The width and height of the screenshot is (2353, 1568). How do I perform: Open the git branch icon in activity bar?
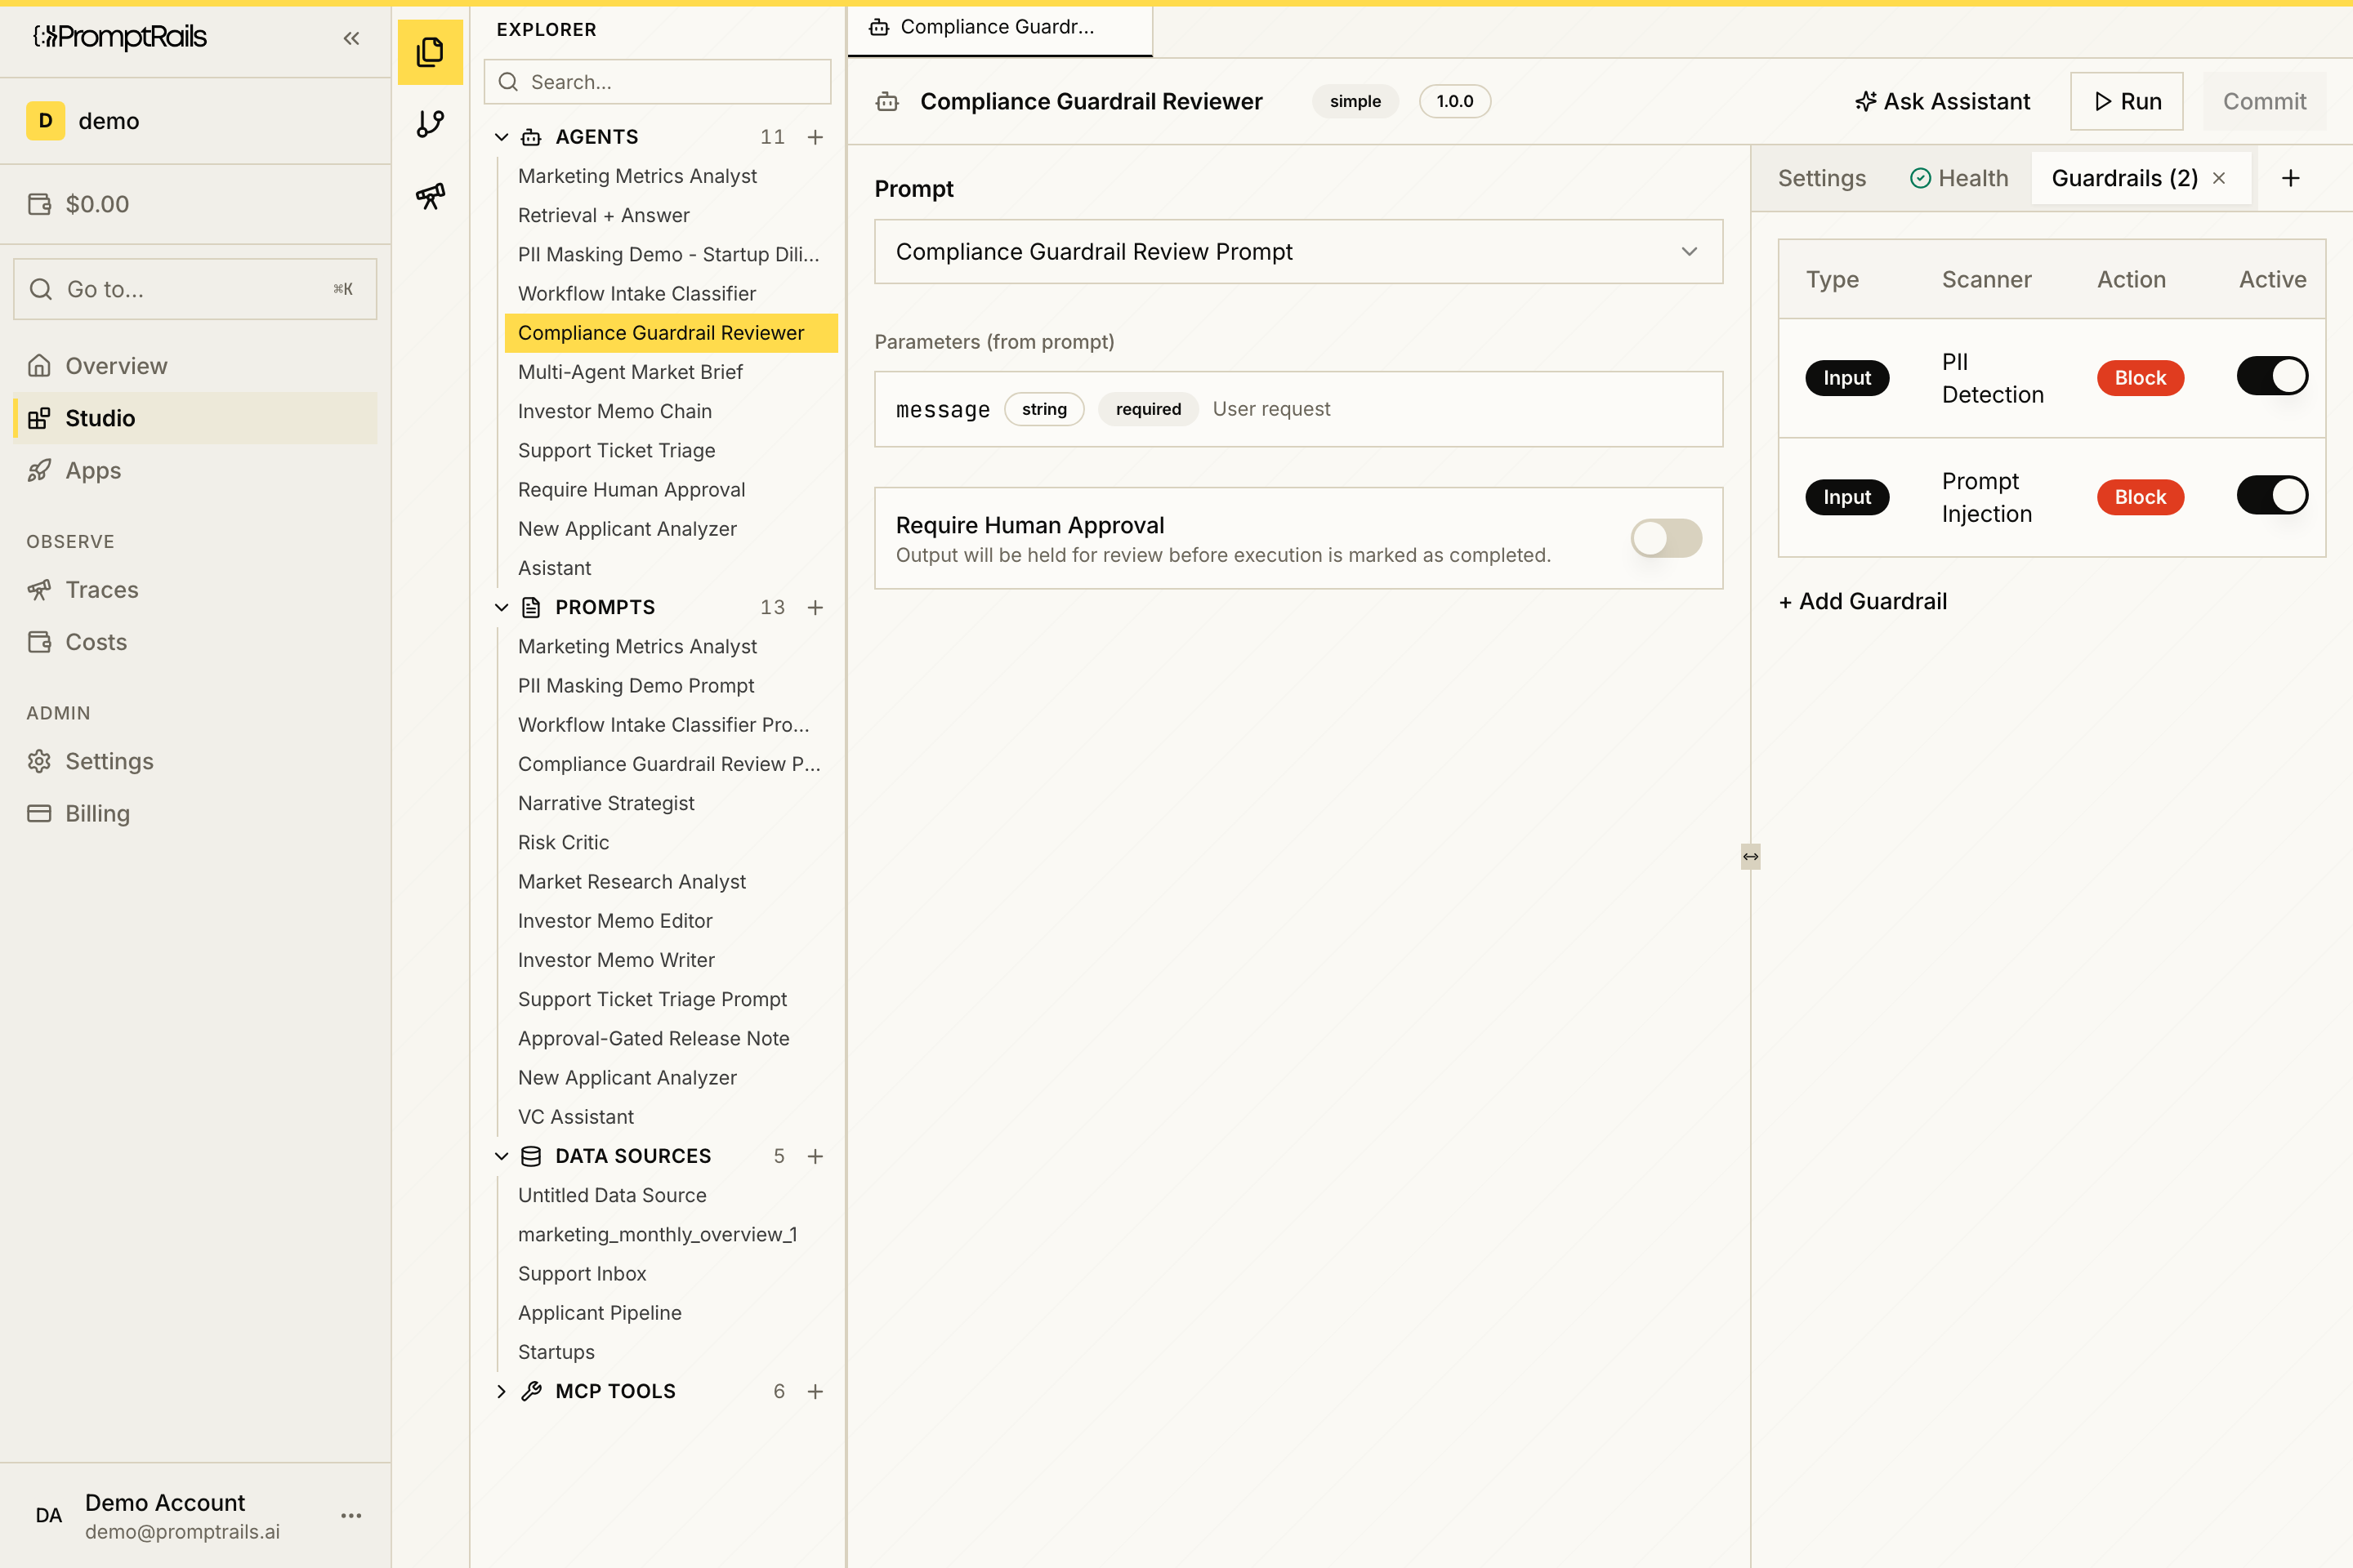(x=431, y=124)
